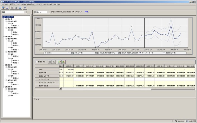Click the オーバーライドのロック row header
Screen dimensions: 197x123
47,83
